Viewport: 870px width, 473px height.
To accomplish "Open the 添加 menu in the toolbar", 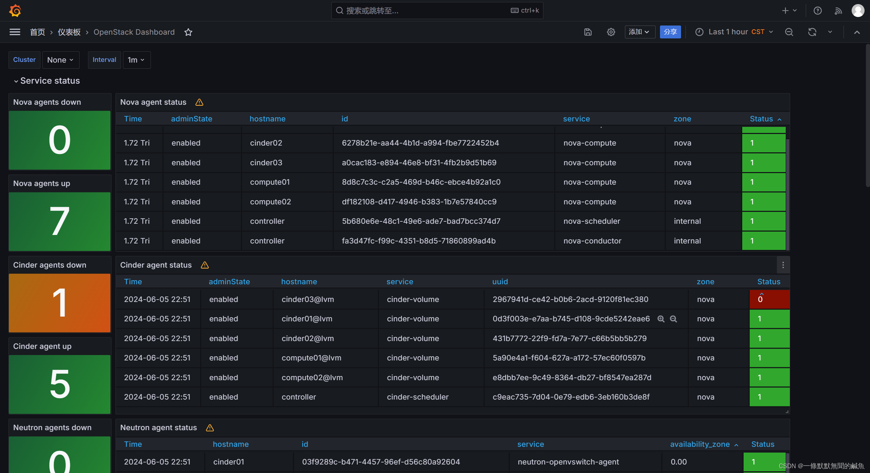I will click(639, 32).
